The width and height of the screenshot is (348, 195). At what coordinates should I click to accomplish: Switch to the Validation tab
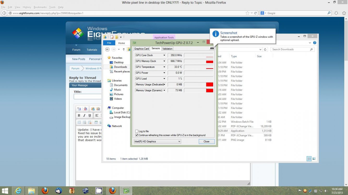tap(167, 49)
